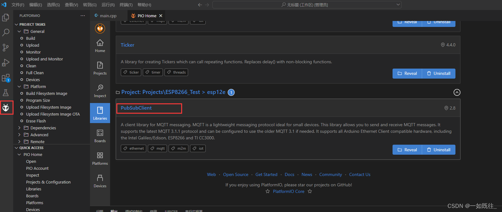Open the Explorer view in activity bar

6,18
